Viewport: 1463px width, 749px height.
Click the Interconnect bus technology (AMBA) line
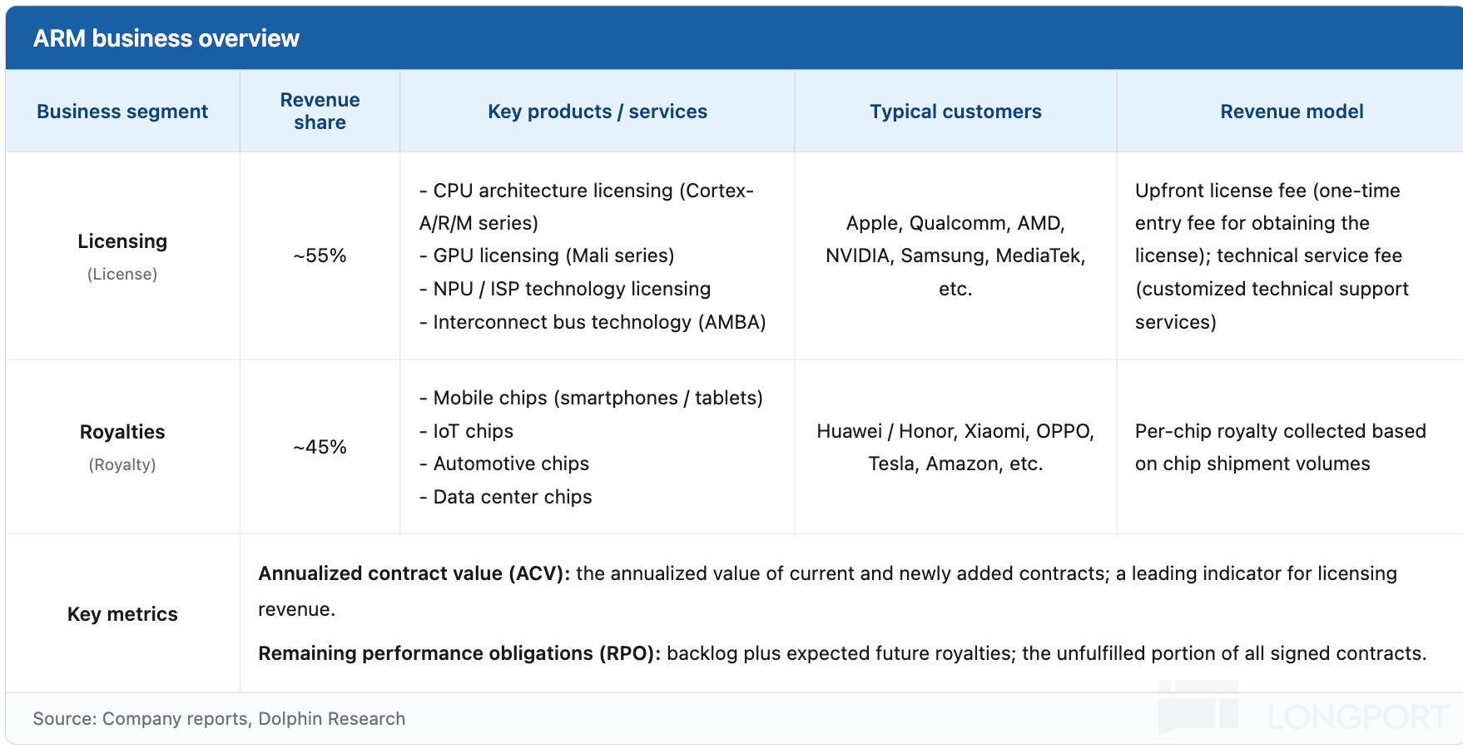click(x=593, y=322)
